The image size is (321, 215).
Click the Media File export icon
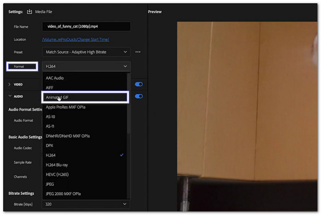click(x=29, y=12)
